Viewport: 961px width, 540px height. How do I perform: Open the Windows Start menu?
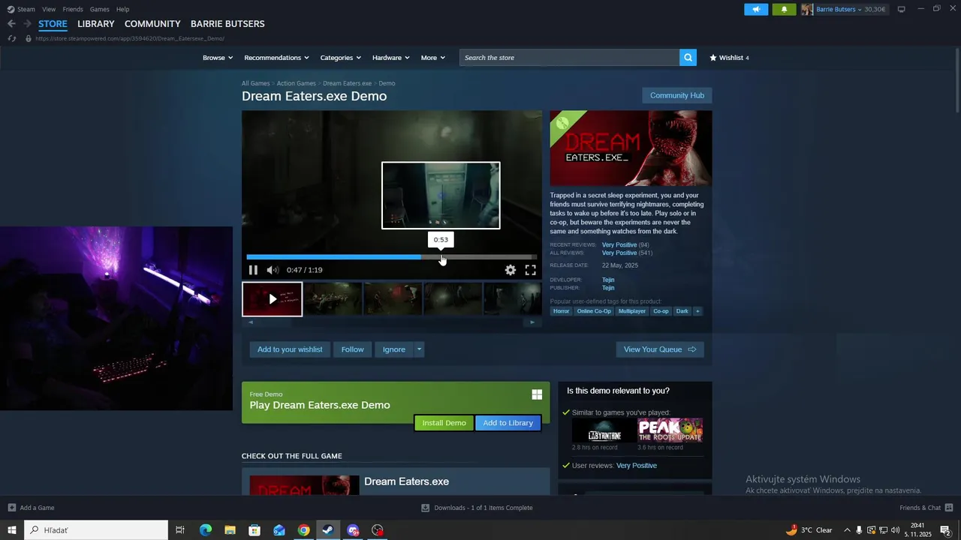tap(12, 530)
